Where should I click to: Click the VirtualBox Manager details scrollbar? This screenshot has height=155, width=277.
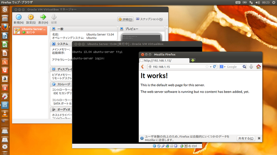[x=167, y=34]
